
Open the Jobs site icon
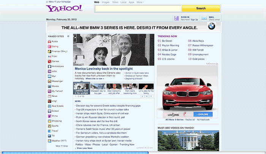[x=49, y=72]
